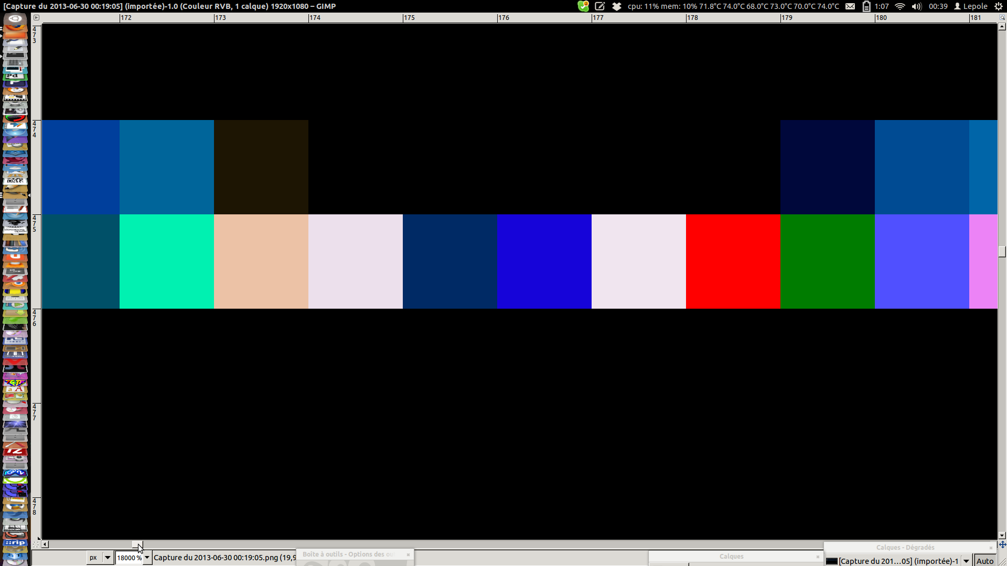Toggle the Auto button in layers dock
1007x566 pixels.
click(985, 561)
